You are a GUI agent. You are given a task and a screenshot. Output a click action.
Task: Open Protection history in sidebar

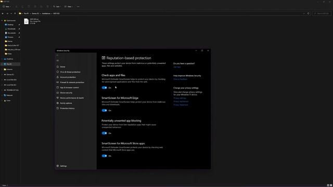(67, 109)
